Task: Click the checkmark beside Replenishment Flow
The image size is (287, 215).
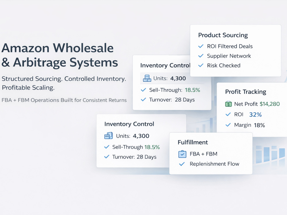Action: tap(182, 164)
